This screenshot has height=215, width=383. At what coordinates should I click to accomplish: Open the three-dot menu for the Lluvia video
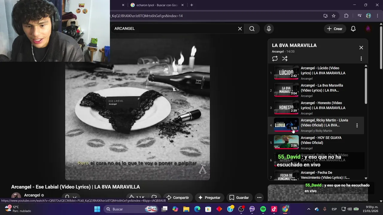[357, 125]
